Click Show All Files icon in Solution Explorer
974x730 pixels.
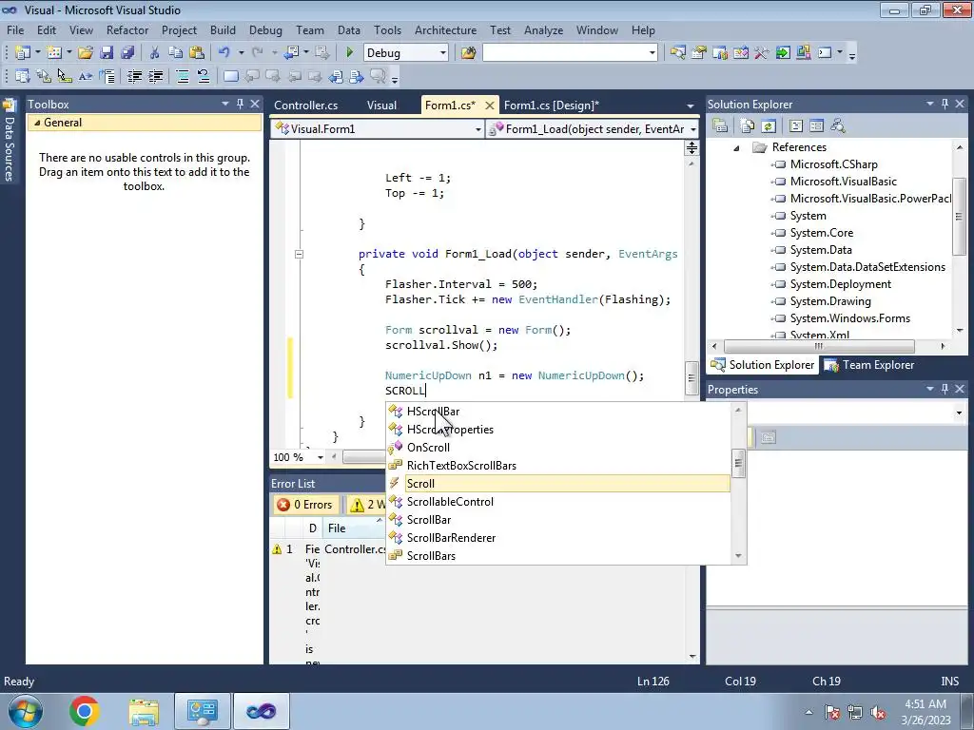tap(748, 126)
